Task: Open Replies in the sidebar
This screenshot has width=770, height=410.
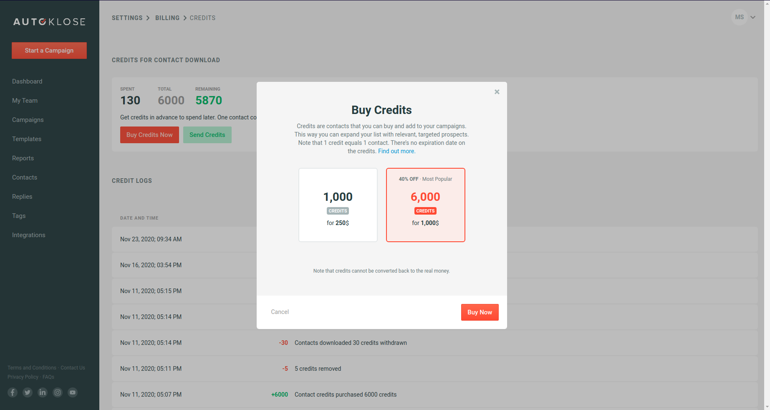Action: point(22,197)
